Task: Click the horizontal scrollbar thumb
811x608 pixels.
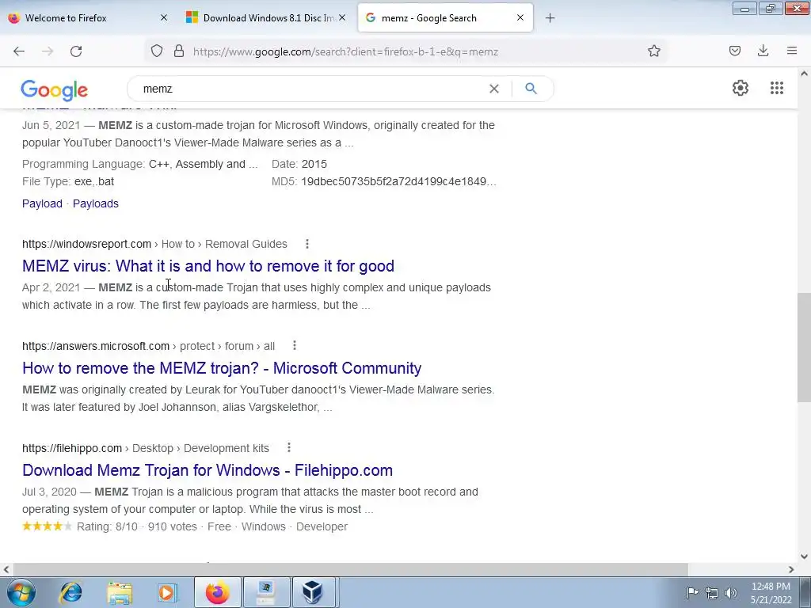Action: (349, 569)
